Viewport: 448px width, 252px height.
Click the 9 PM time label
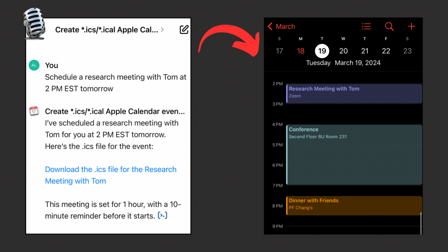point(277,226)
